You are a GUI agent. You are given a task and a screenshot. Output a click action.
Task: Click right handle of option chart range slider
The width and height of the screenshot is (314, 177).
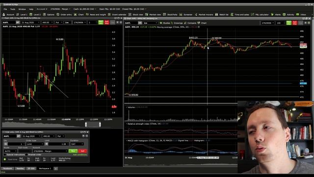click(100, 124)
